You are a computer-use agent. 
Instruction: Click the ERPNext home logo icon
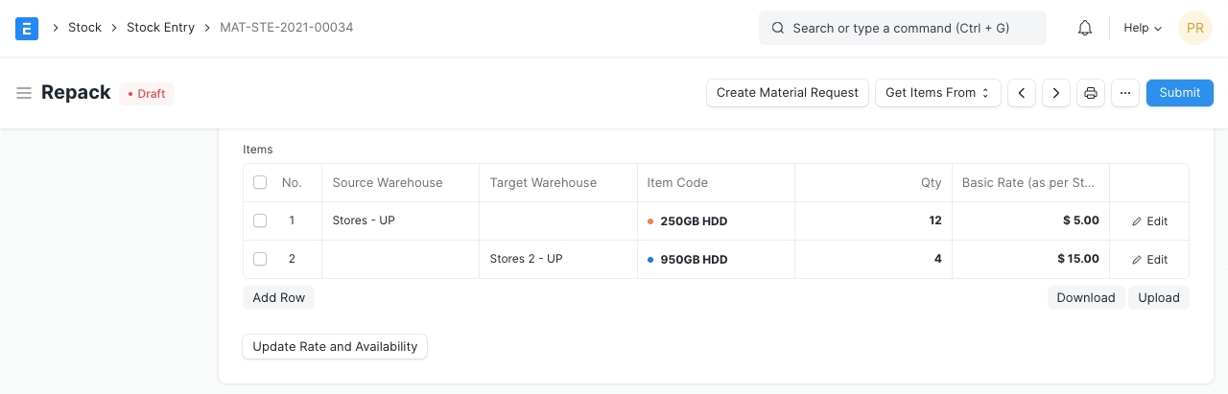(27, 28)
